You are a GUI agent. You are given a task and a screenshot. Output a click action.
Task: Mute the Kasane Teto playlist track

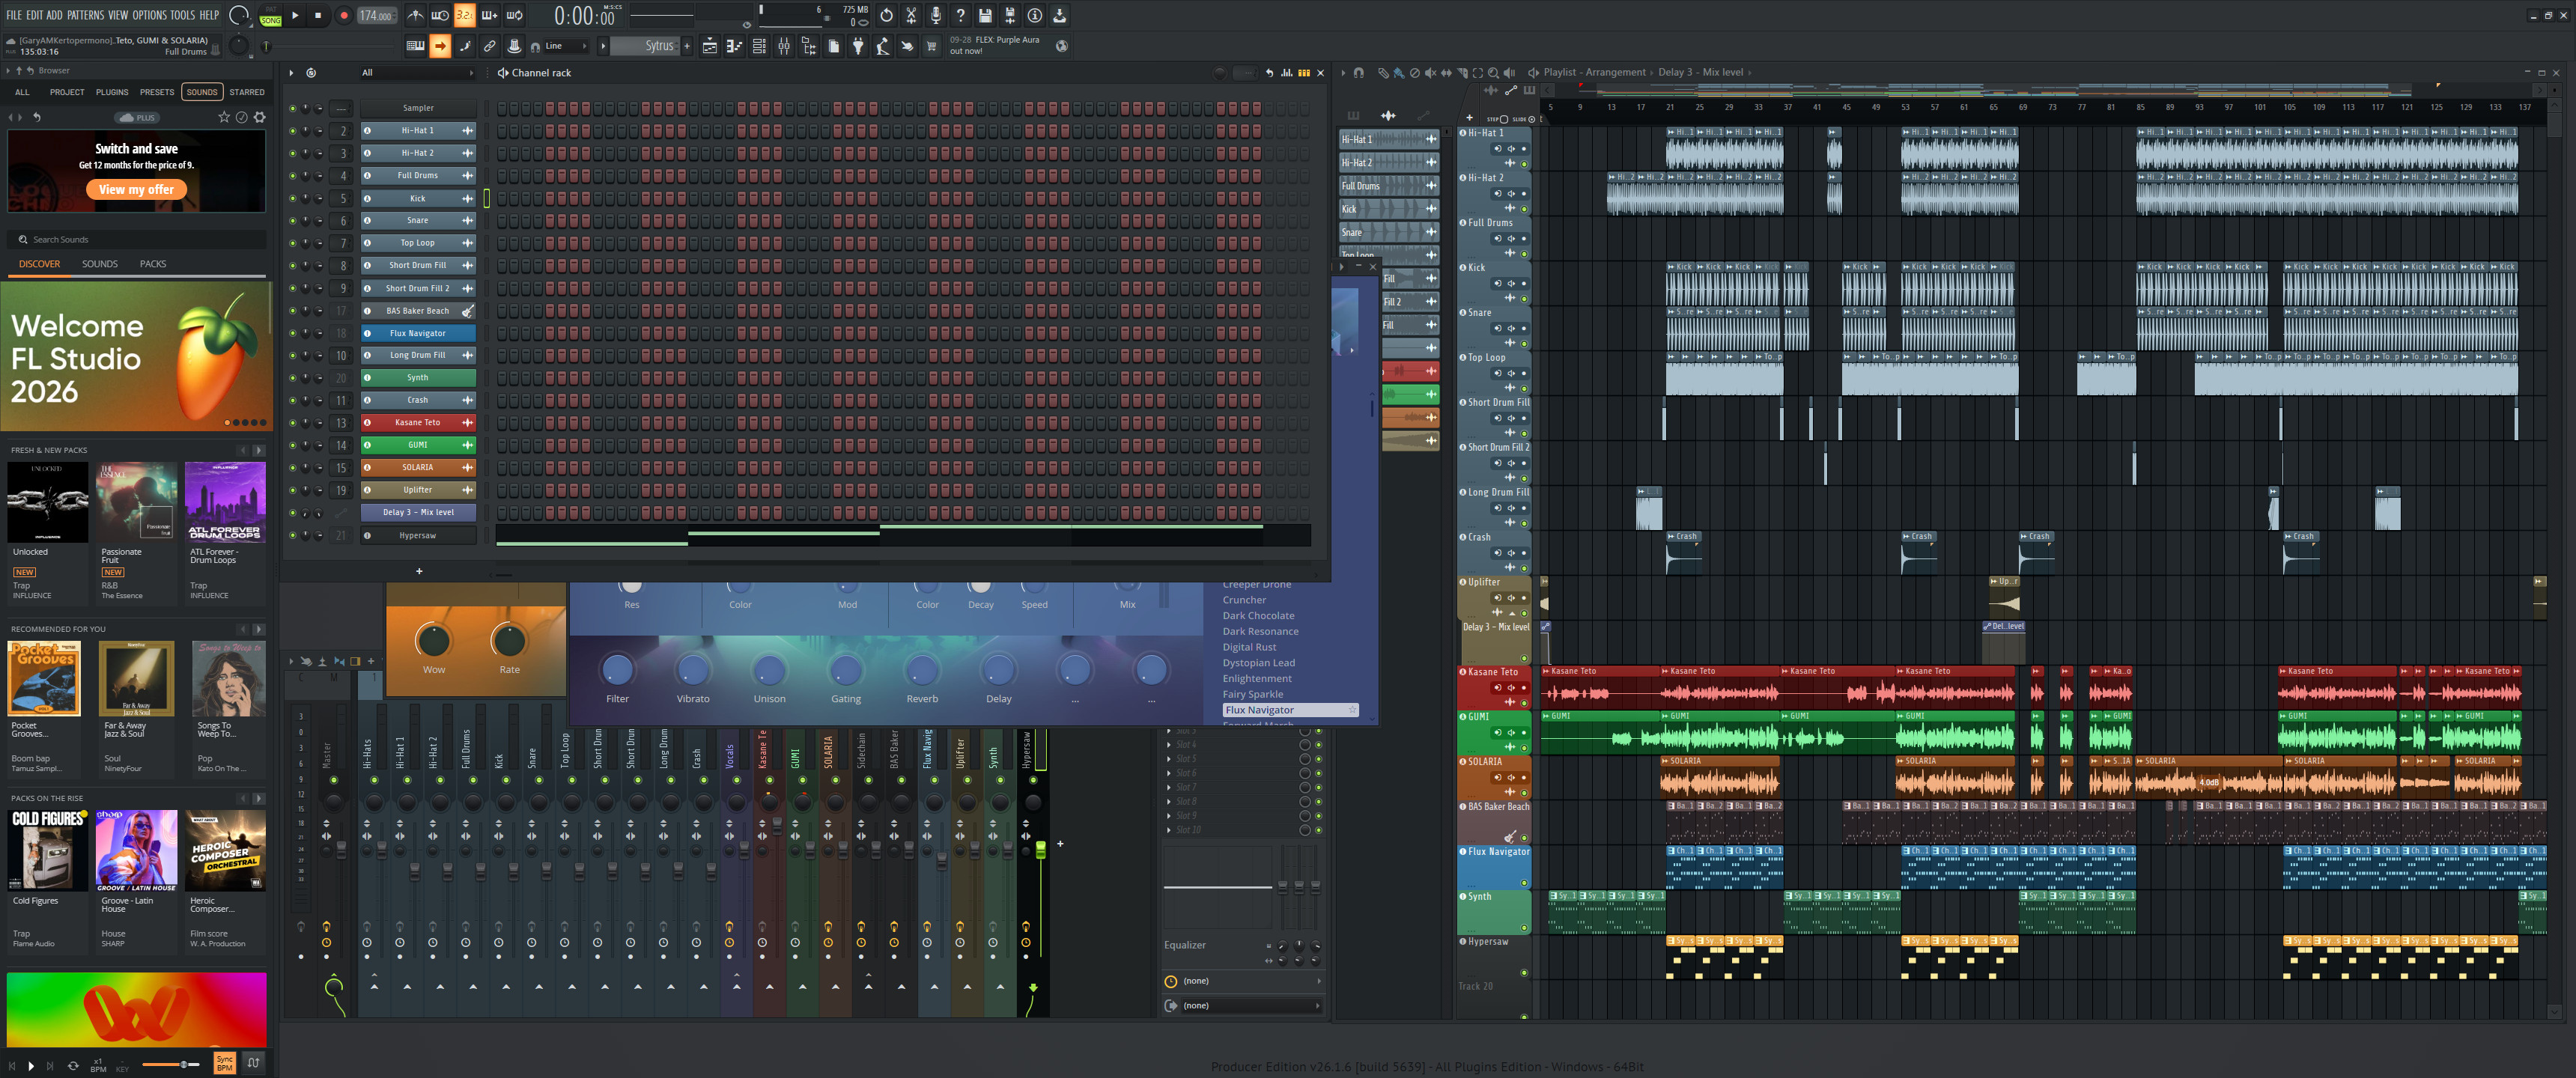click(x=1524, y=703)
